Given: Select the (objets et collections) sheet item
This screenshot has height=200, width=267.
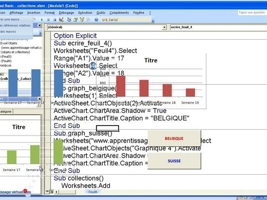Looking at the screenshot, I should point(15,52).
